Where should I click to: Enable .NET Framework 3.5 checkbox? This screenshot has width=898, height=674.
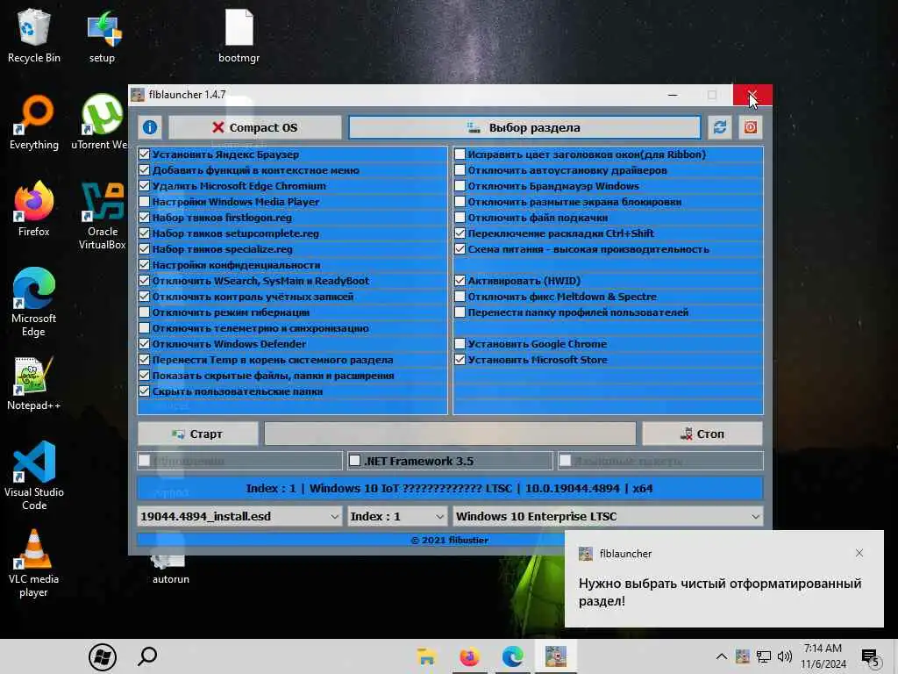(x=355, y=461)
